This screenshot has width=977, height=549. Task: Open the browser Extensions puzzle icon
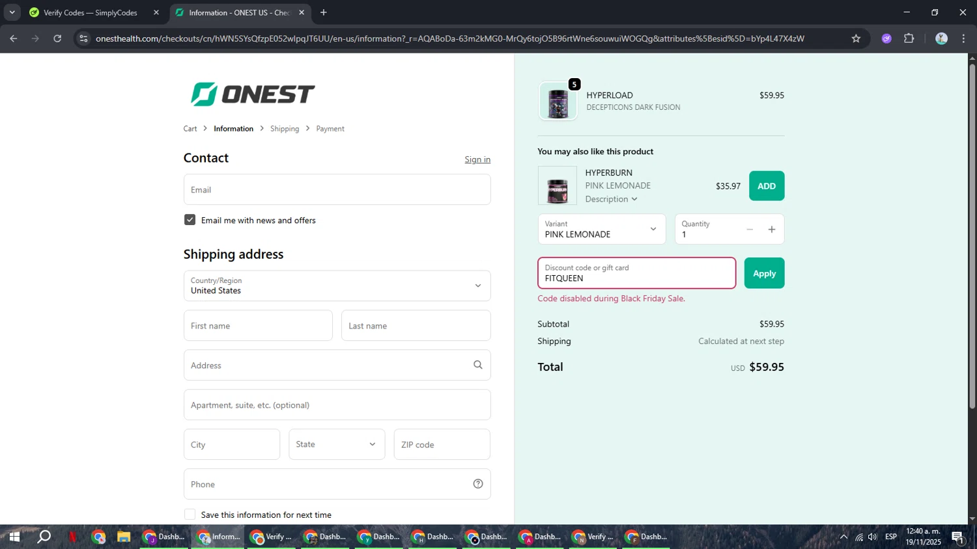tap(909, 38)
